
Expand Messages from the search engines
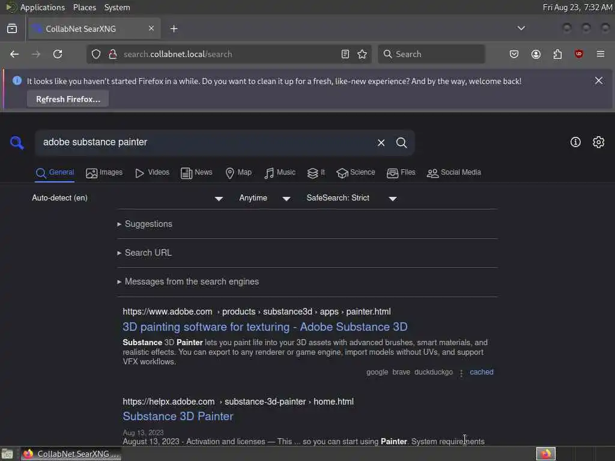point(188,282)
